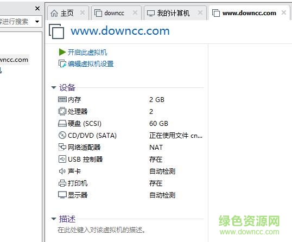
Task: Click the sound card speaker icon
Action: [x=62, y=171]
